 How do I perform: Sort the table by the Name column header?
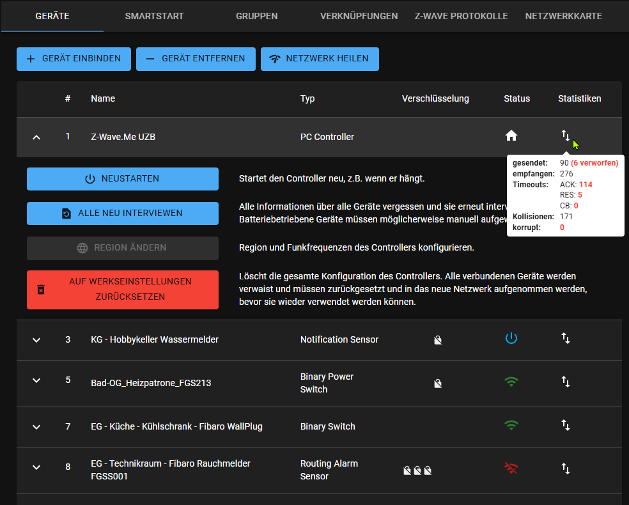point(103,98)
